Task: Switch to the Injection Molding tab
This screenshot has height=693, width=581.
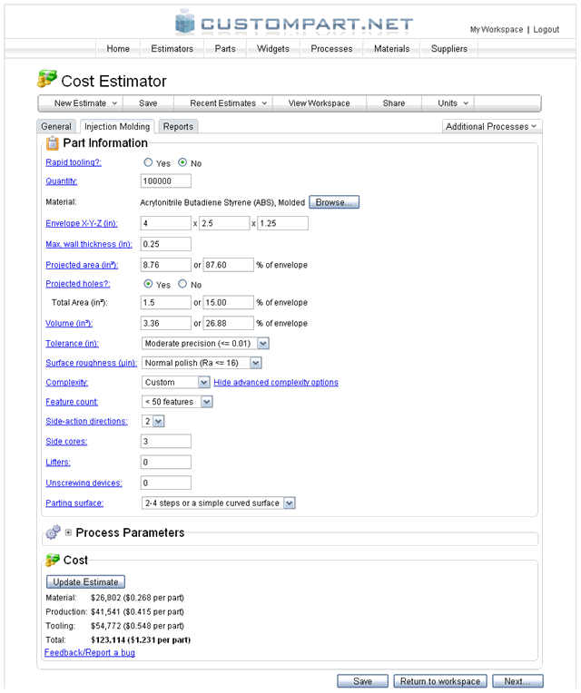Action: pos(117,127)
